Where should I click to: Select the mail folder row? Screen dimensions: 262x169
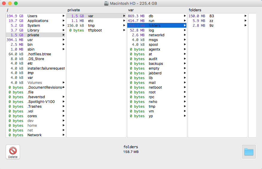(157, 83)
